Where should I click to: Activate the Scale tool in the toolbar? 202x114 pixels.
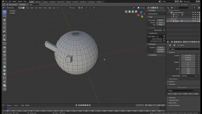coord(4,31)
